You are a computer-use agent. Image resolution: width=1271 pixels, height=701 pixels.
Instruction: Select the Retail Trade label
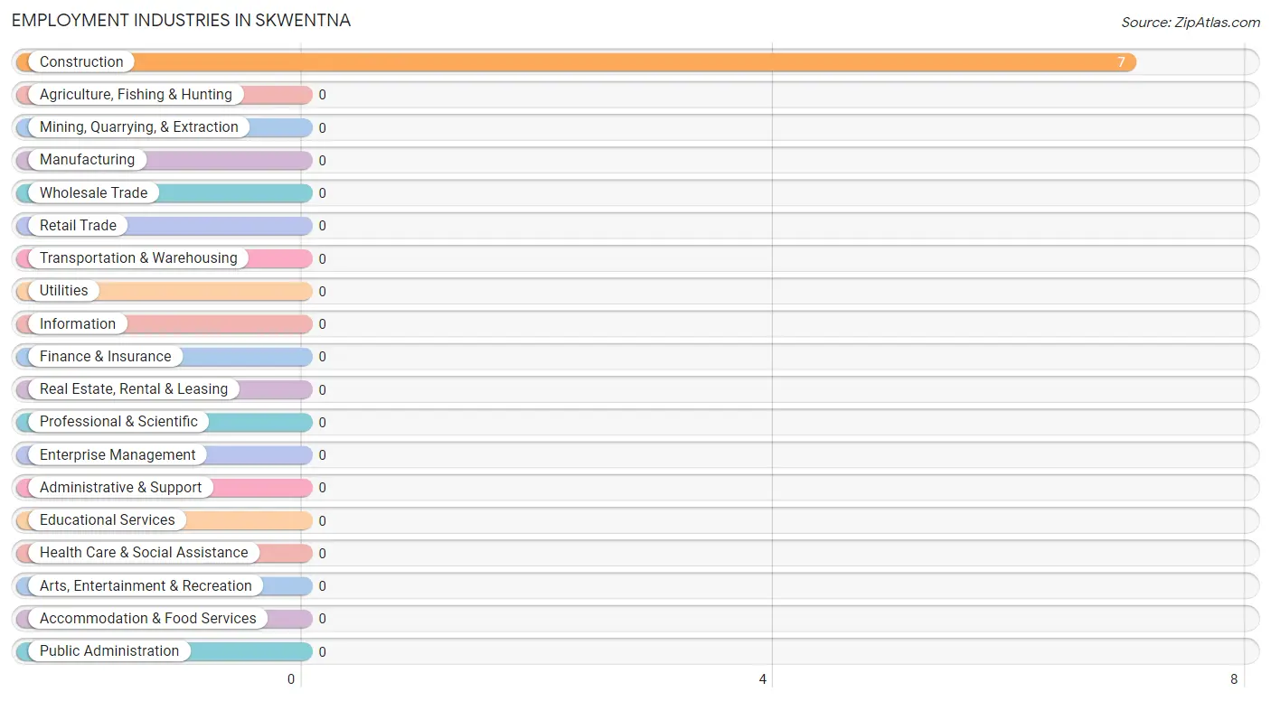point(78,226)
